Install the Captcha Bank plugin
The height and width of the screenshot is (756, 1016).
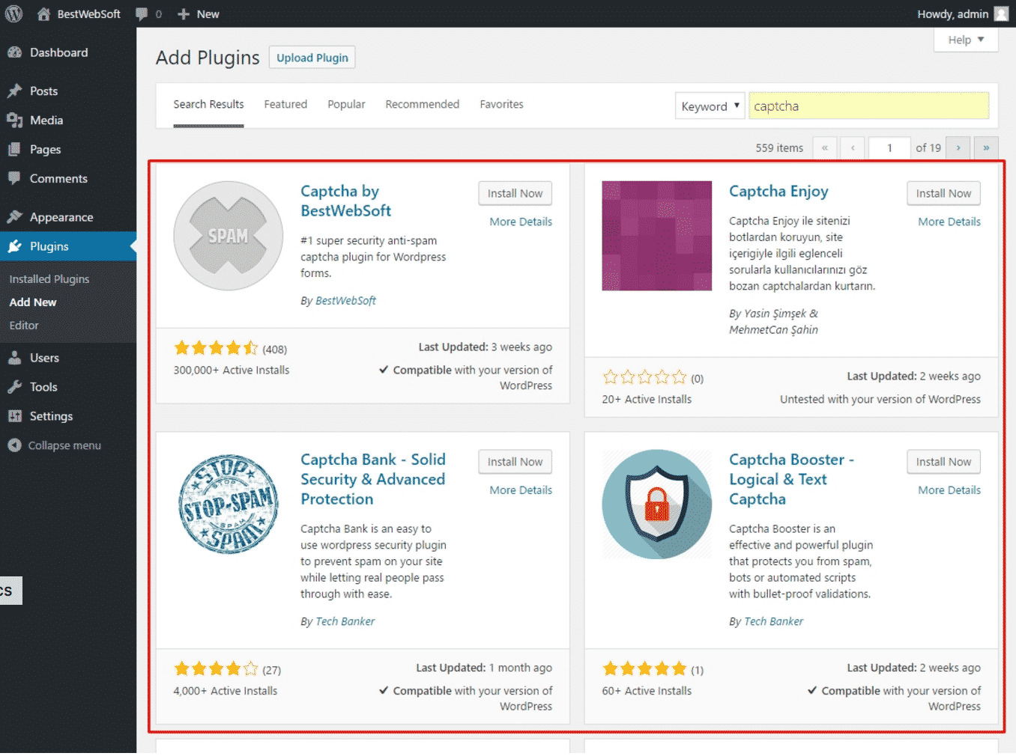(515, 462)
